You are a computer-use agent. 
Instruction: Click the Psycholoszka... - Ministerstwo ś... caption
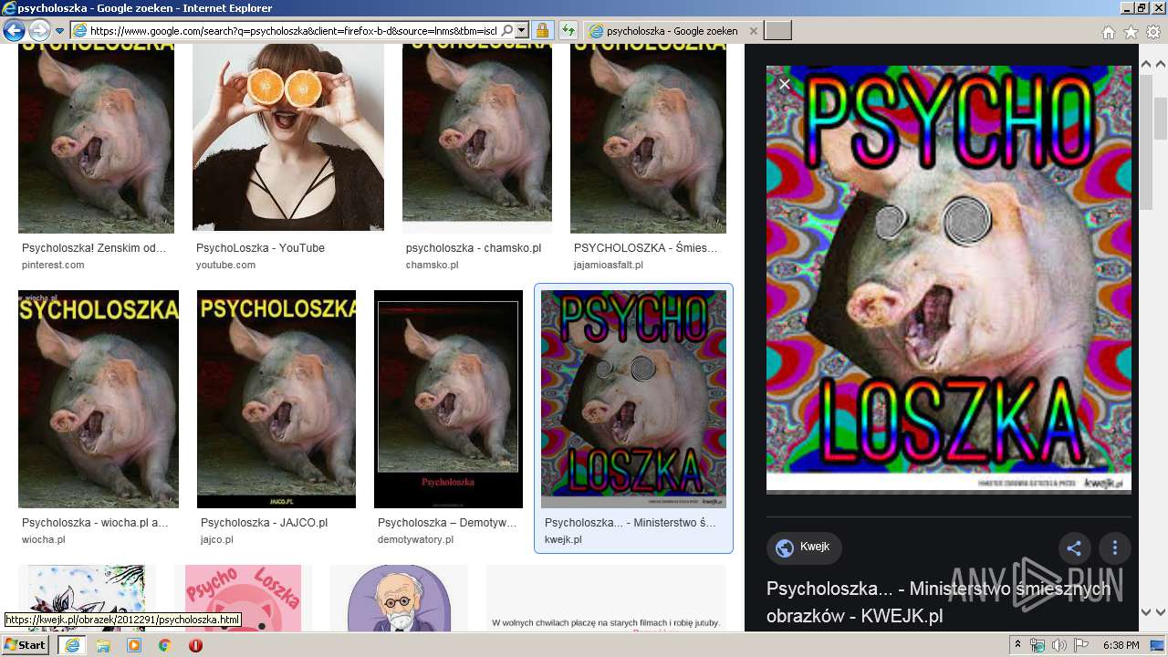point(631,523)
